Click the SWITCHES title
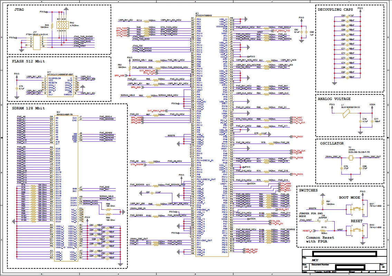 point(308,190)
